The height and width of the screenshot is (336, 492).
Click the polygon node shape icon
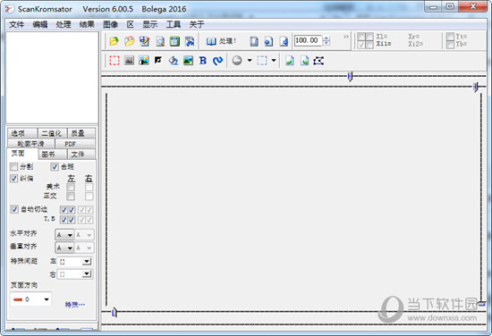tap(318, 60)
